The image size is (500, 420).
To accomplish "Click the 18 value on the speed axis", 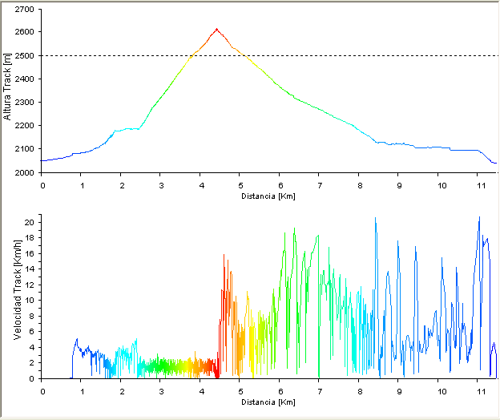I will click(29, 238).
